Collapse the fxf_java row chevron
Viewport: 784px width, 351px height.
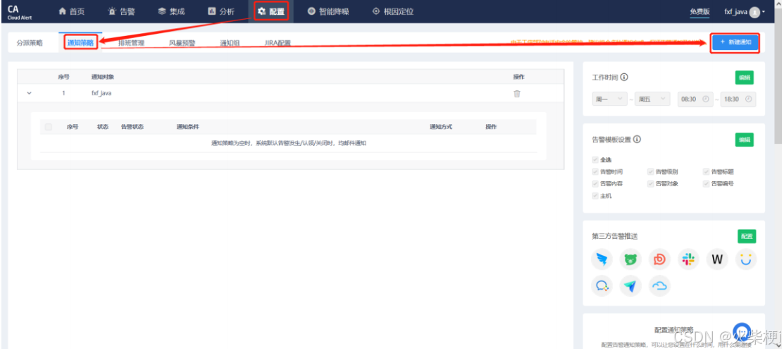pyautogui.click(x=29, y=93)
